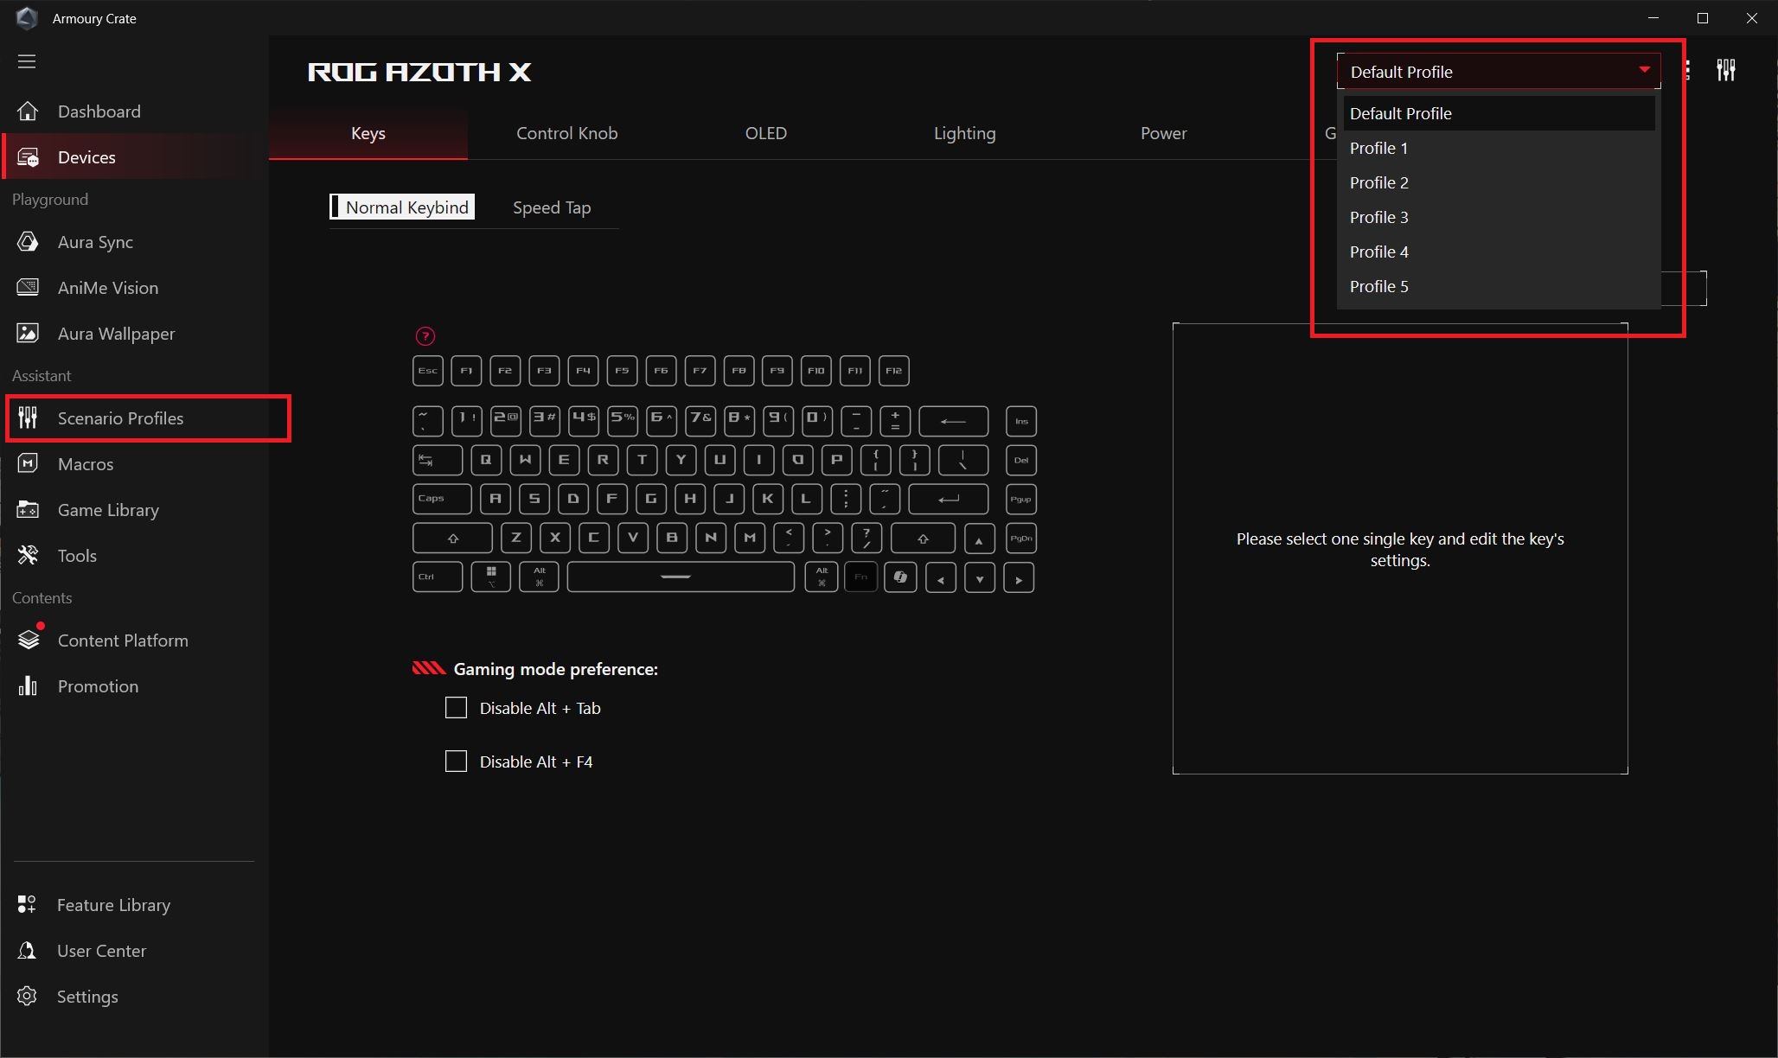The image size is (1778, 1058).
Task: Choose Profile 5 from the list
Action: 1499,286
